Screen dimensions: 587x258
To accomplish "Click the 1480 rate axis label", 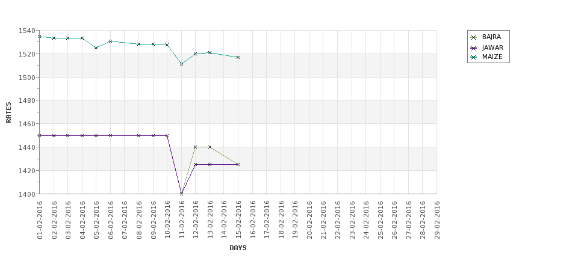I will click(26, 100).
